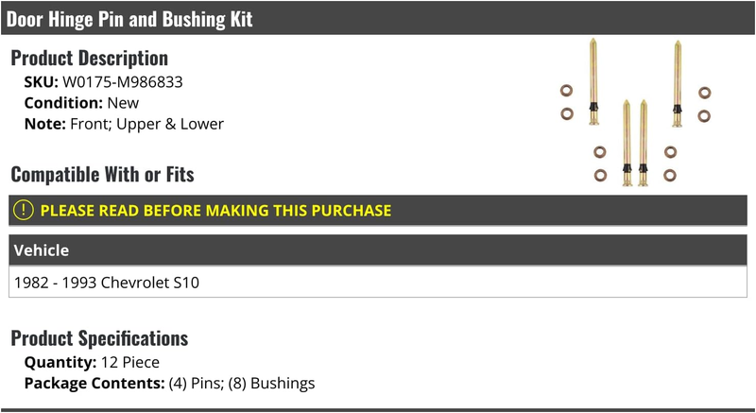
Task: Click the Door Hinge Pin and Bushing Kit title
Action: point(129,19)
